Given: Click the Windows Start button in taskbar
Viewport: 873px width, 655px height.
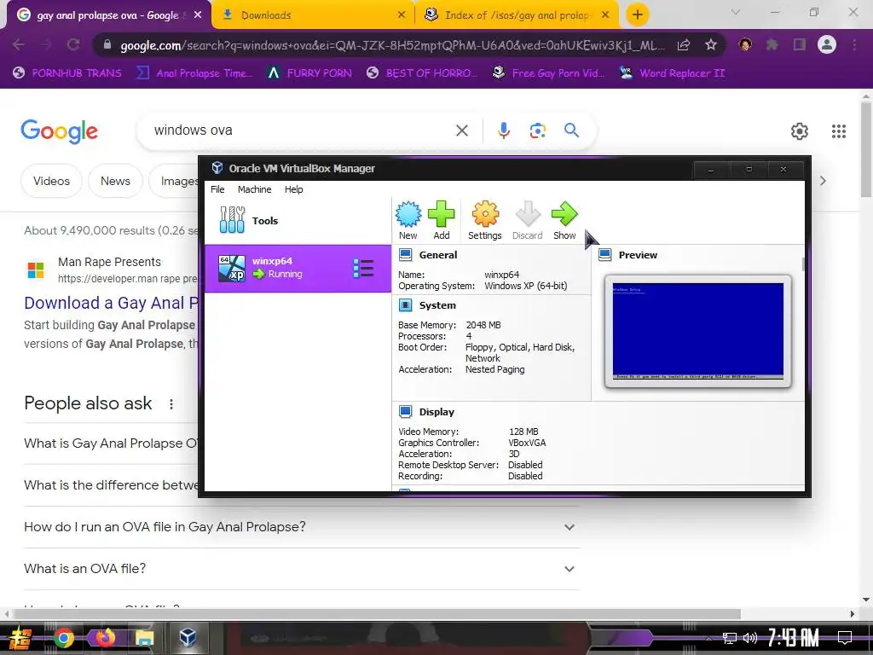Looking at the screenshot, I should [20, 638].
